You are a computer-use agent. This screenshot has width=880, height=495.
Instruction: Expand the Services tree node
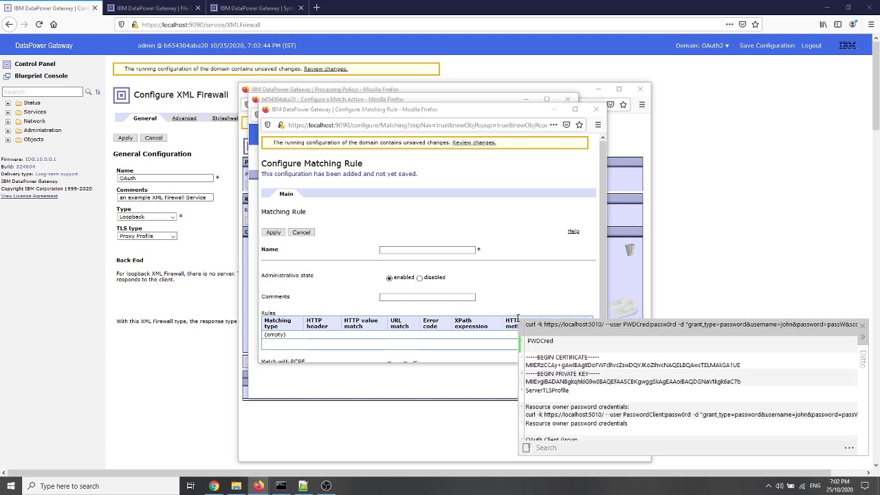point(8,112)
